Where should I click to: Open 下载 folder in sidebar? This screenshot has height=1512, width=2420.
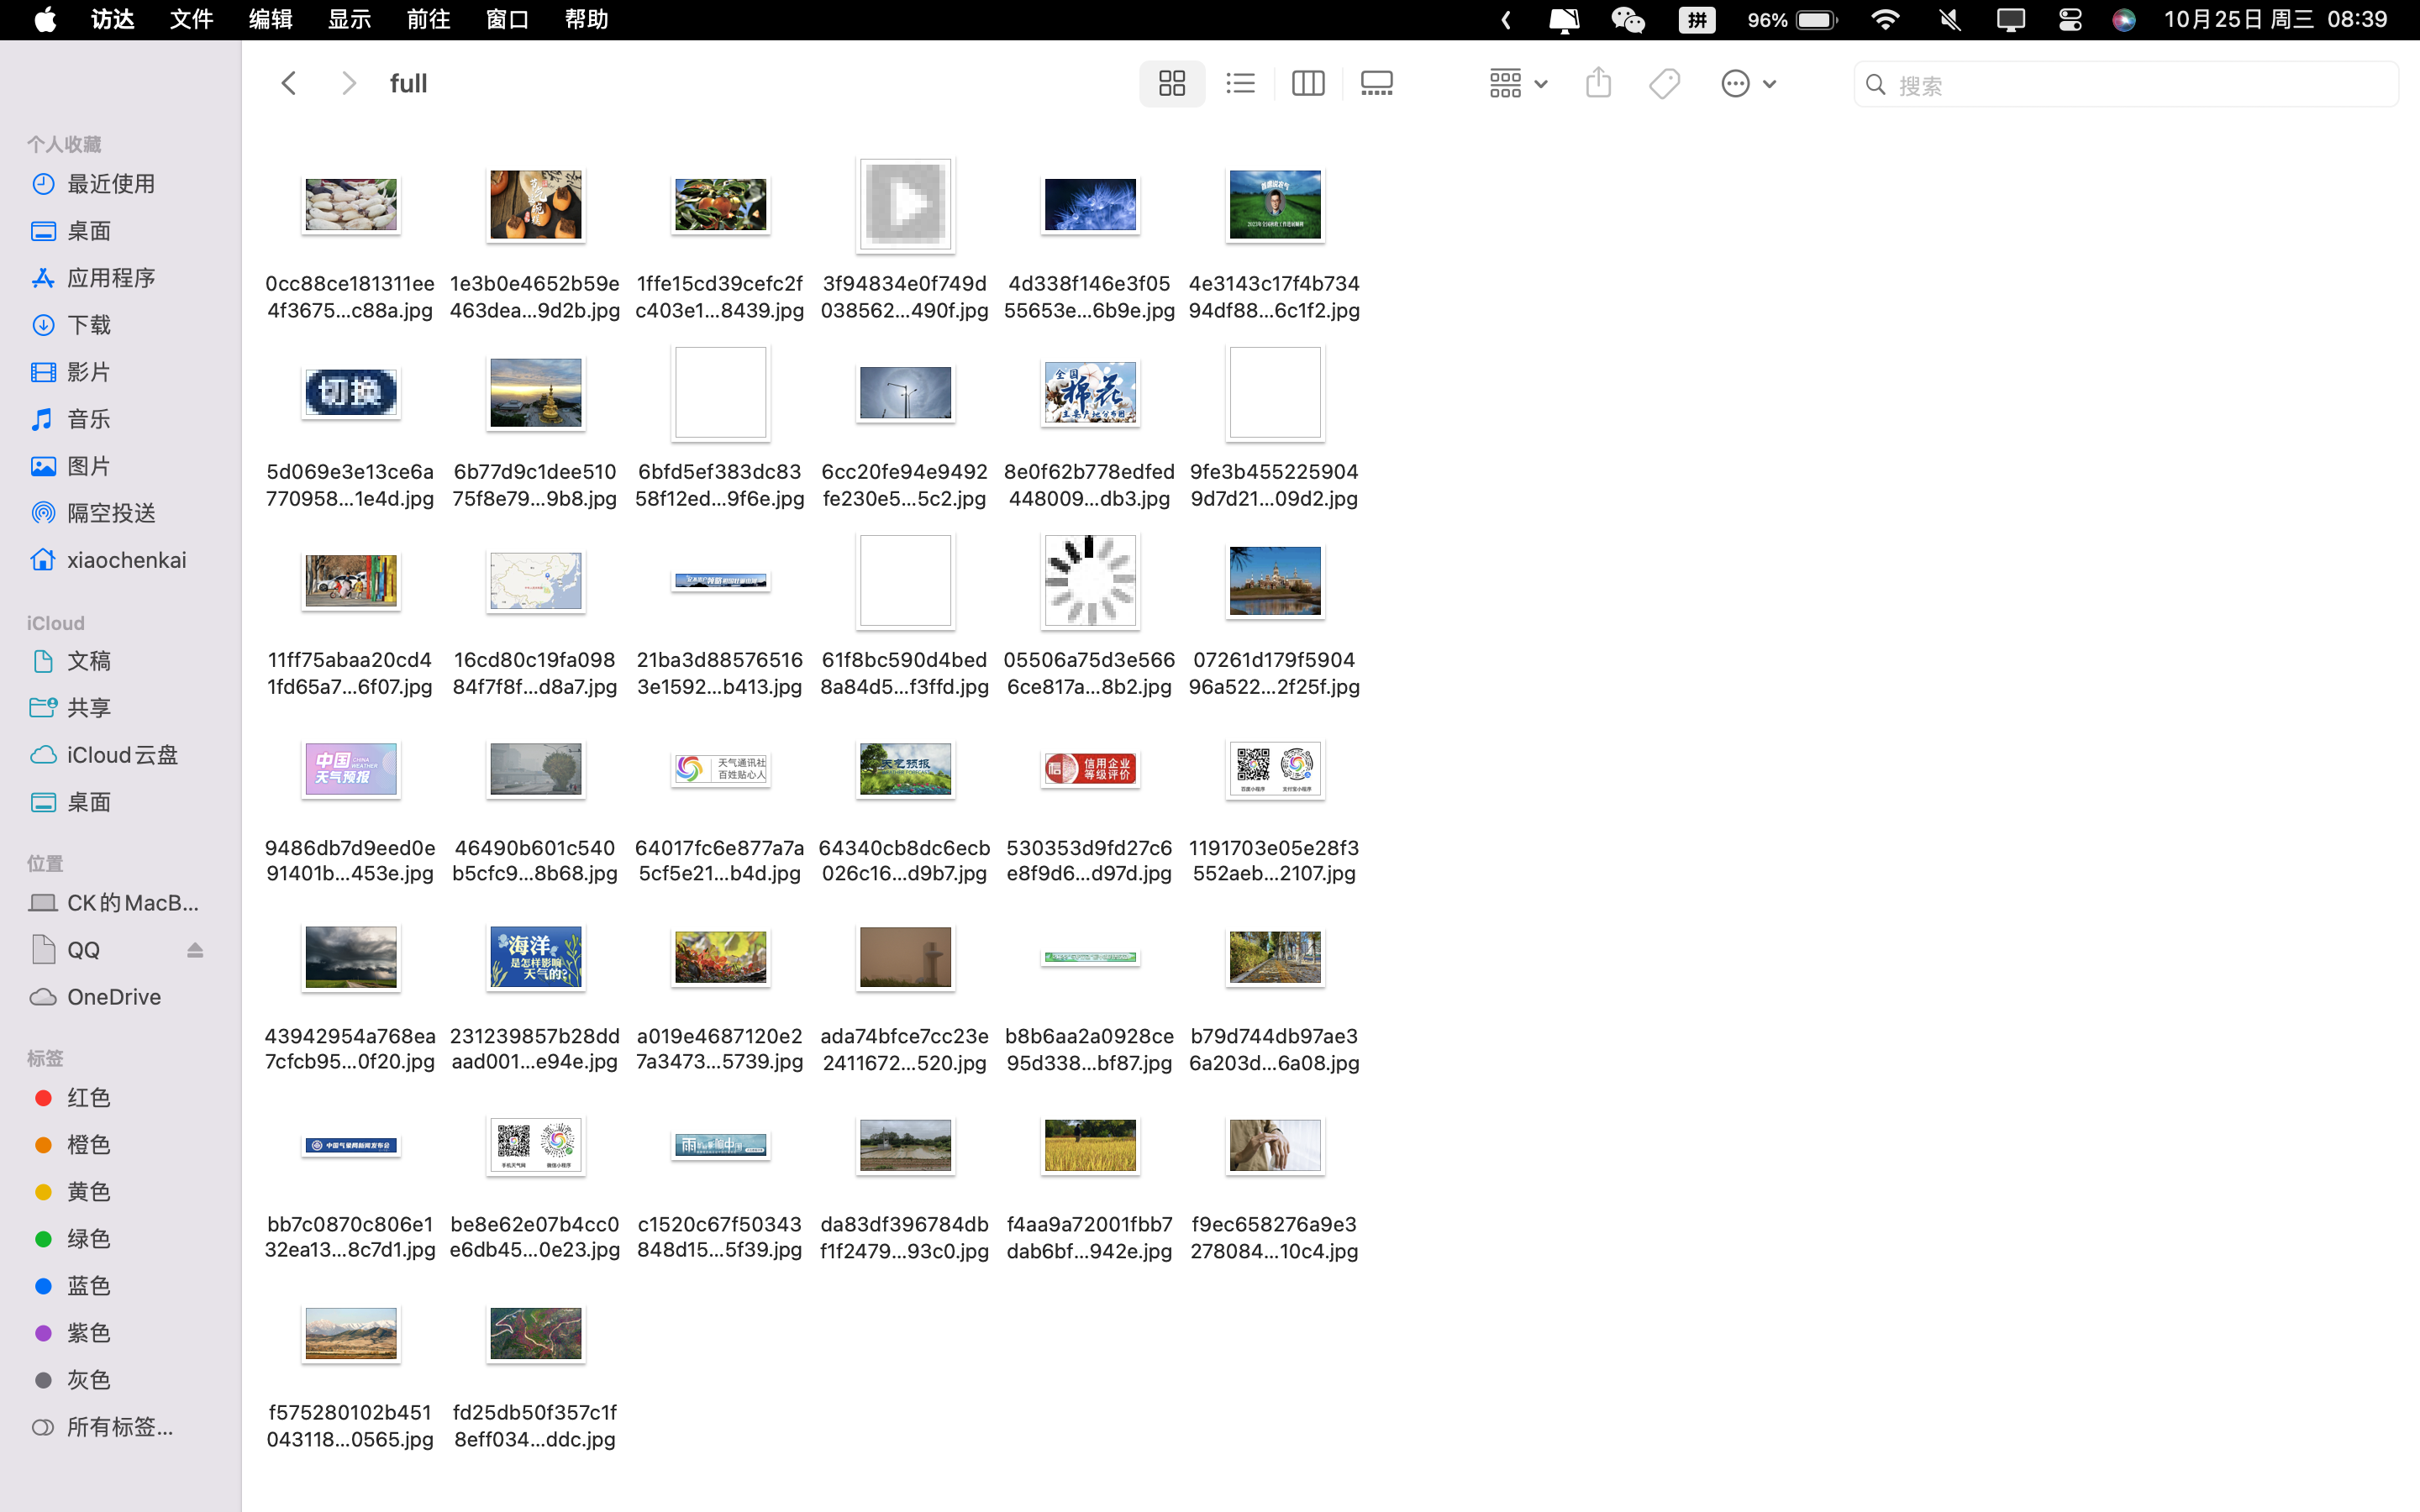coord(88,325)
